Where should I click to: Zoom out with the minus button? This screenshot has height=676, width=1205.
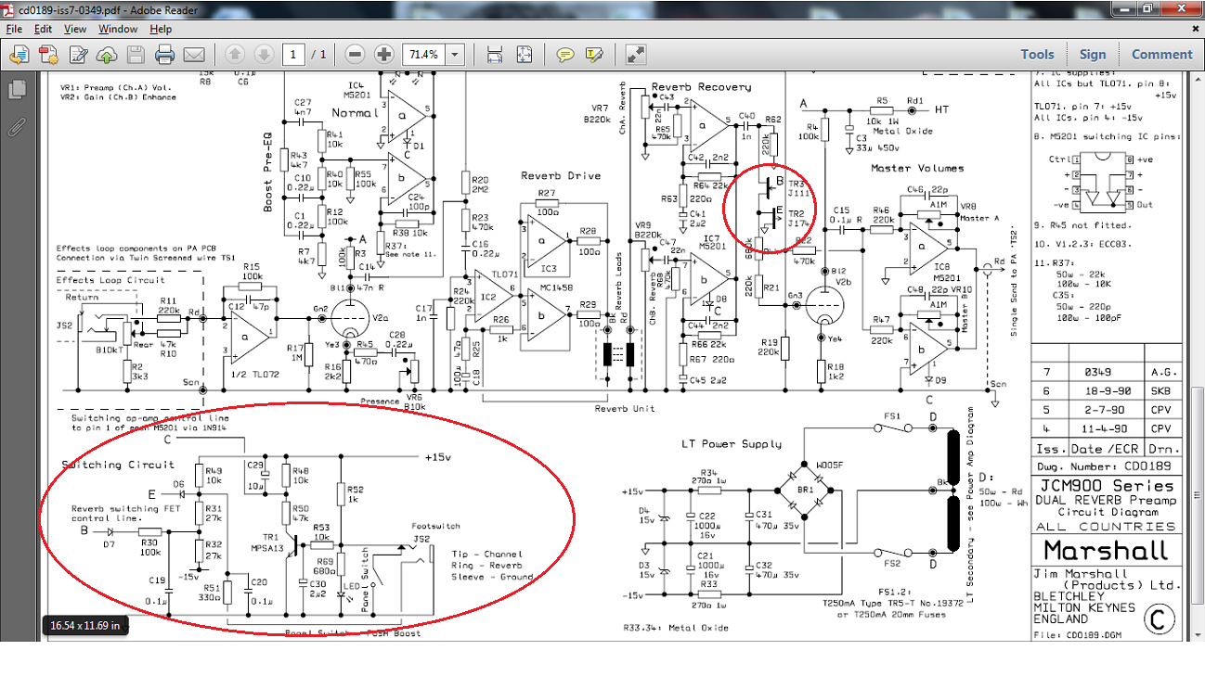pos(355,55)
